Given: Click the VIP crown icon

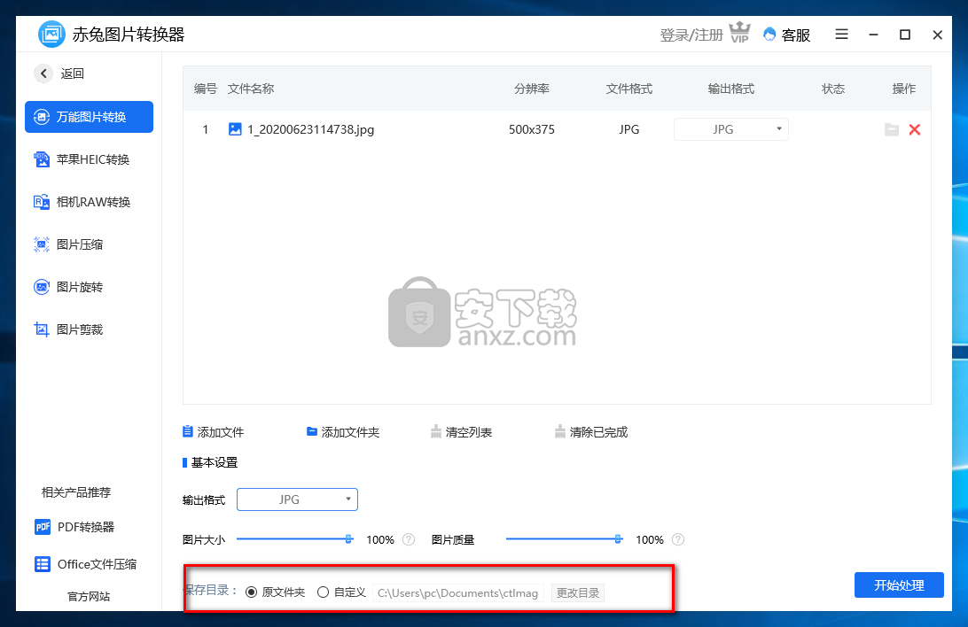Looking at the screenshot, I should click(739, 33).
